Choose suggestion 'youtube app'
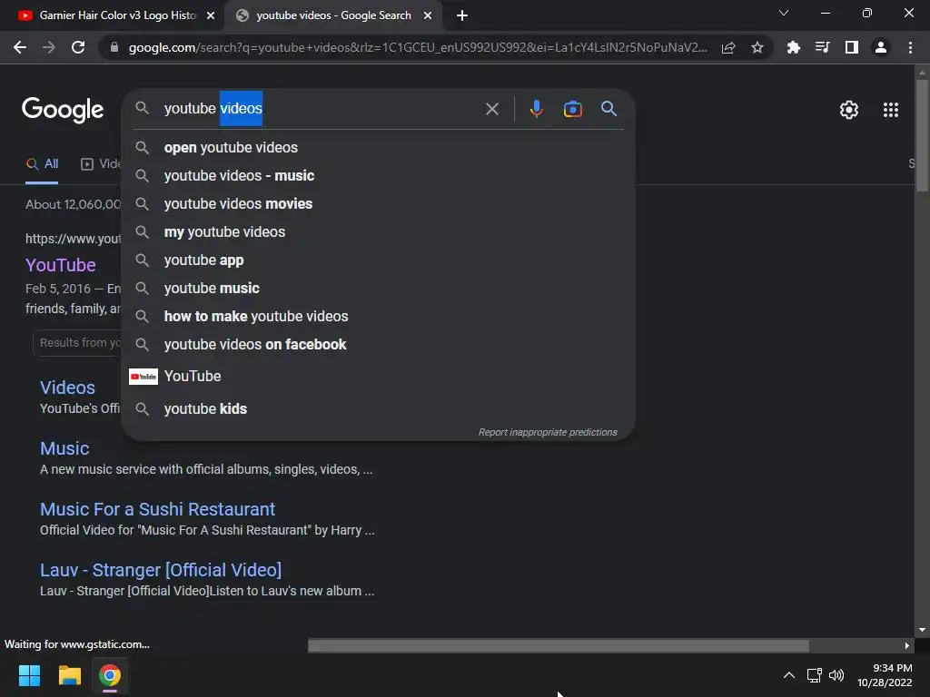Viewport: 930px width, 697px height. click(378, 260)
